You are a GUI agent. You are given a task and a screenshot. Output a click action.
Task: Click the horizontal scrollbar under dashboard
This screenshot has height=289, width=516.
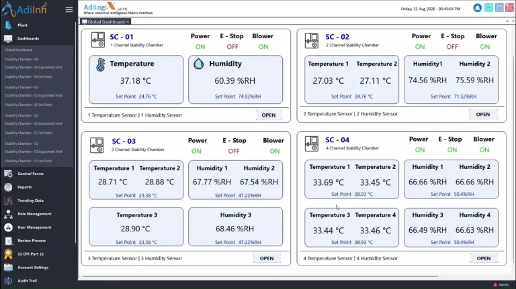point(261,277)
